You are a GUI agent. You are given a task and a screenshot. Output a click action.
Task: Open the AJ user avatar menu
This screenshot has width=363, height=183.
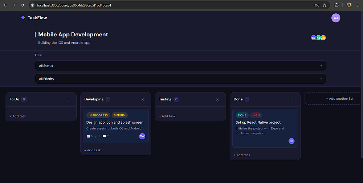336,18
